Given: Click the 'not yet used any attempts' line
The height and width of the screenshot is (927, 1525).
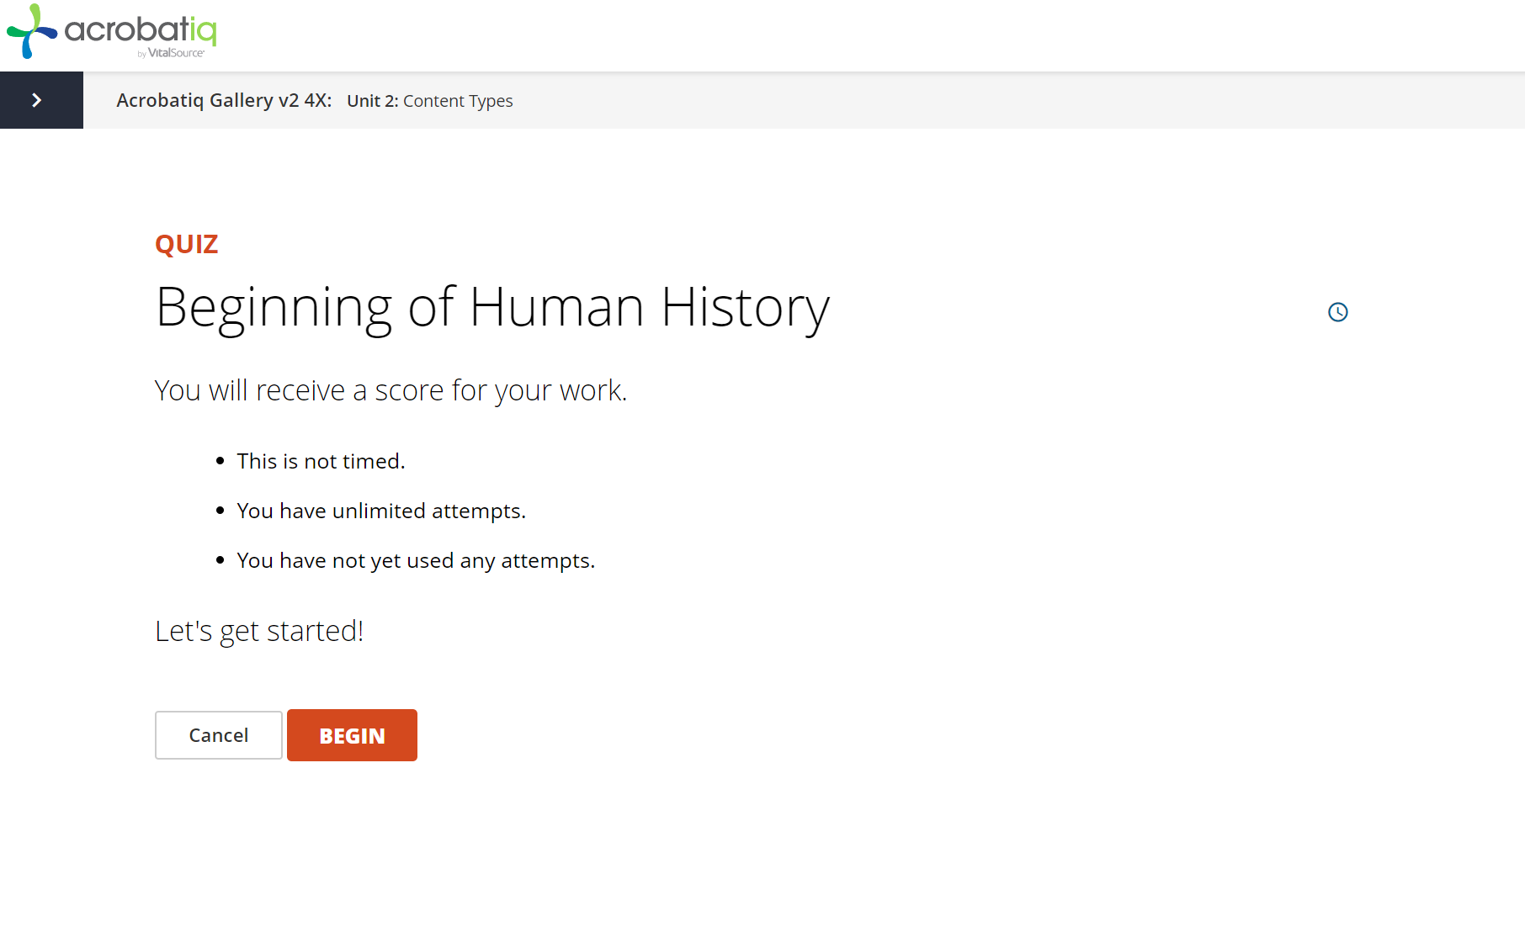Looking at the screenshot, I should click(x=416, y=560).
